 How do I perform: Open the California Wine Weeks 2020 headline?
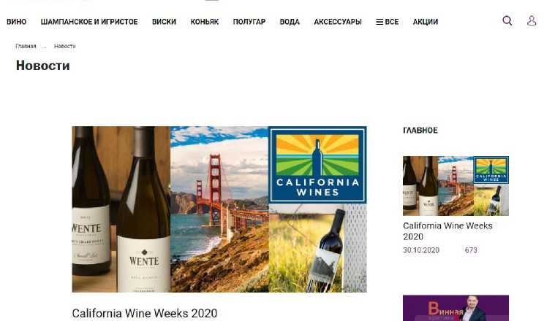145,314
